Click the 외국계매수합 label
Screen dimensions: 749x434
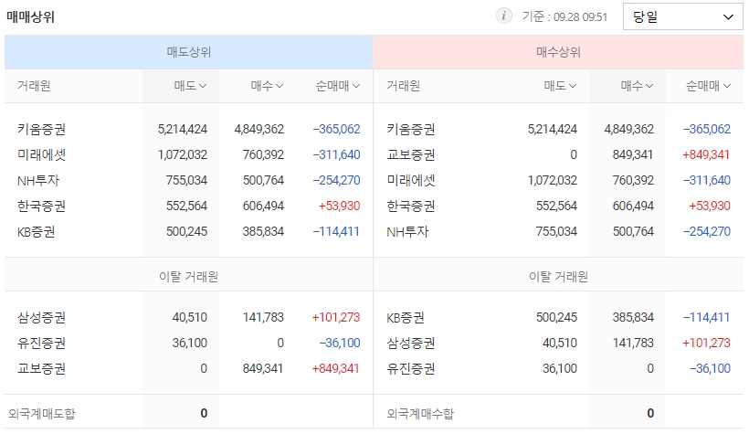(420, 414)
